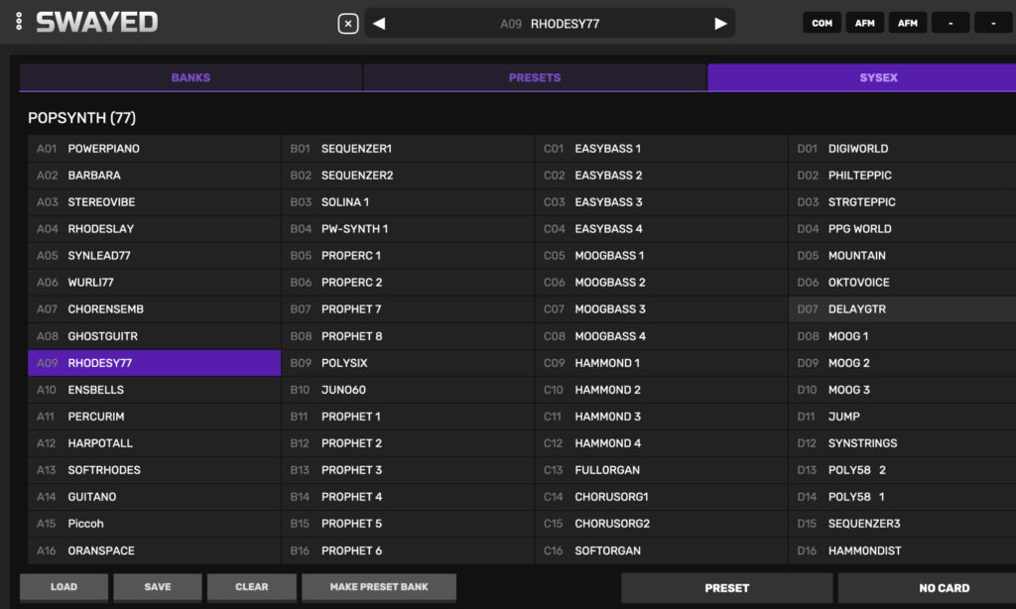1016x609 pixels.
Task: Click the COM status indicator
Action: (x=822, y=23)
